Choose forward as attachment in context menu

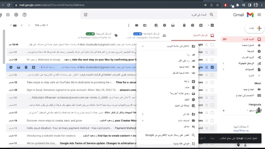coord(167,73)
